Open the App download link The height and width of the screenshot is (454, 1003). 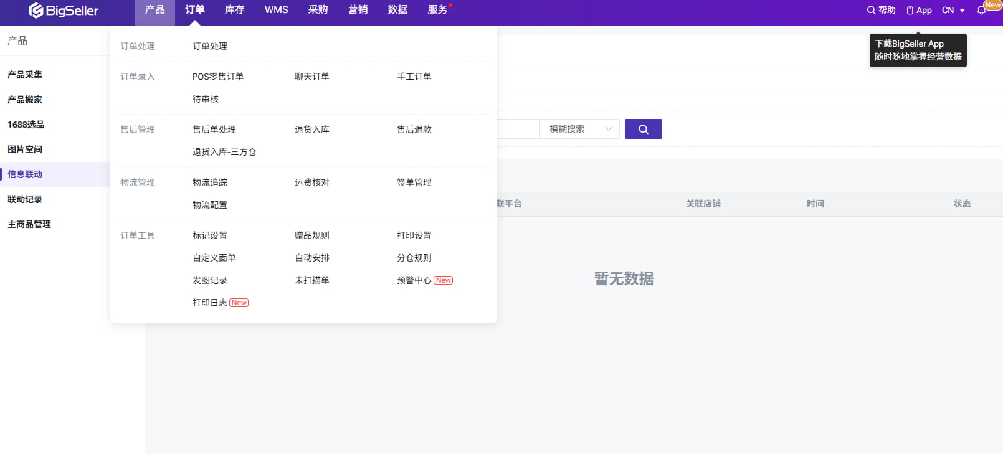coord(919,10)
